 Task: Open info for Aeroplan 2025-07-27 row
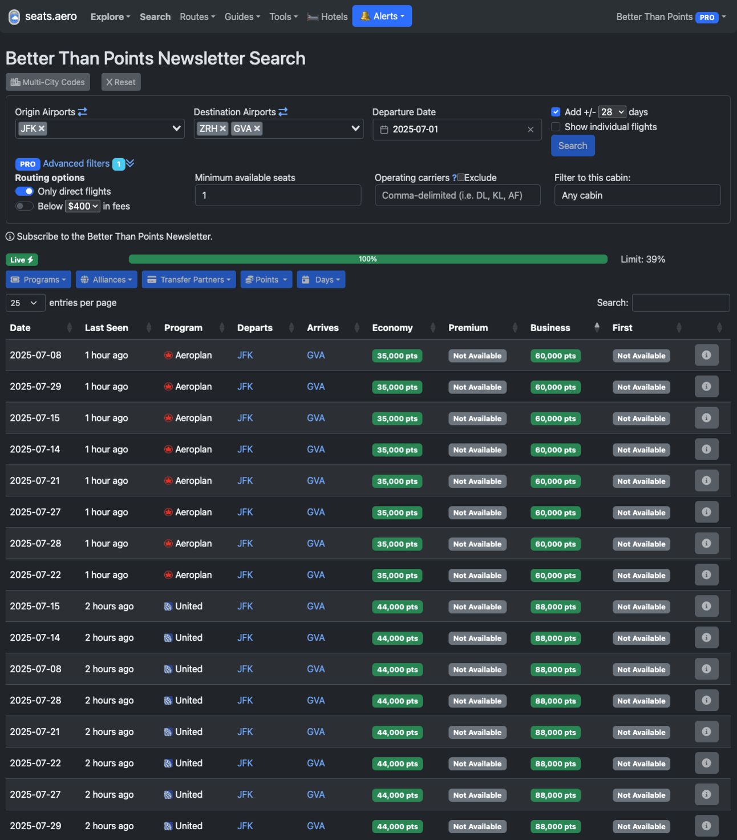(x=706, y=512)
